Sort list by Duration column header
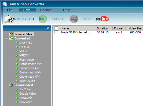 (x=102, y=28)
